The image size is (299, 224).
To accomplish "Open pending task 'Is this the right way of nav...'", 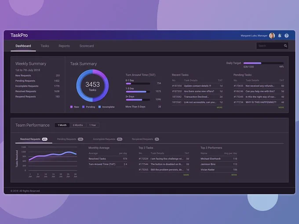I will [259, 97].
